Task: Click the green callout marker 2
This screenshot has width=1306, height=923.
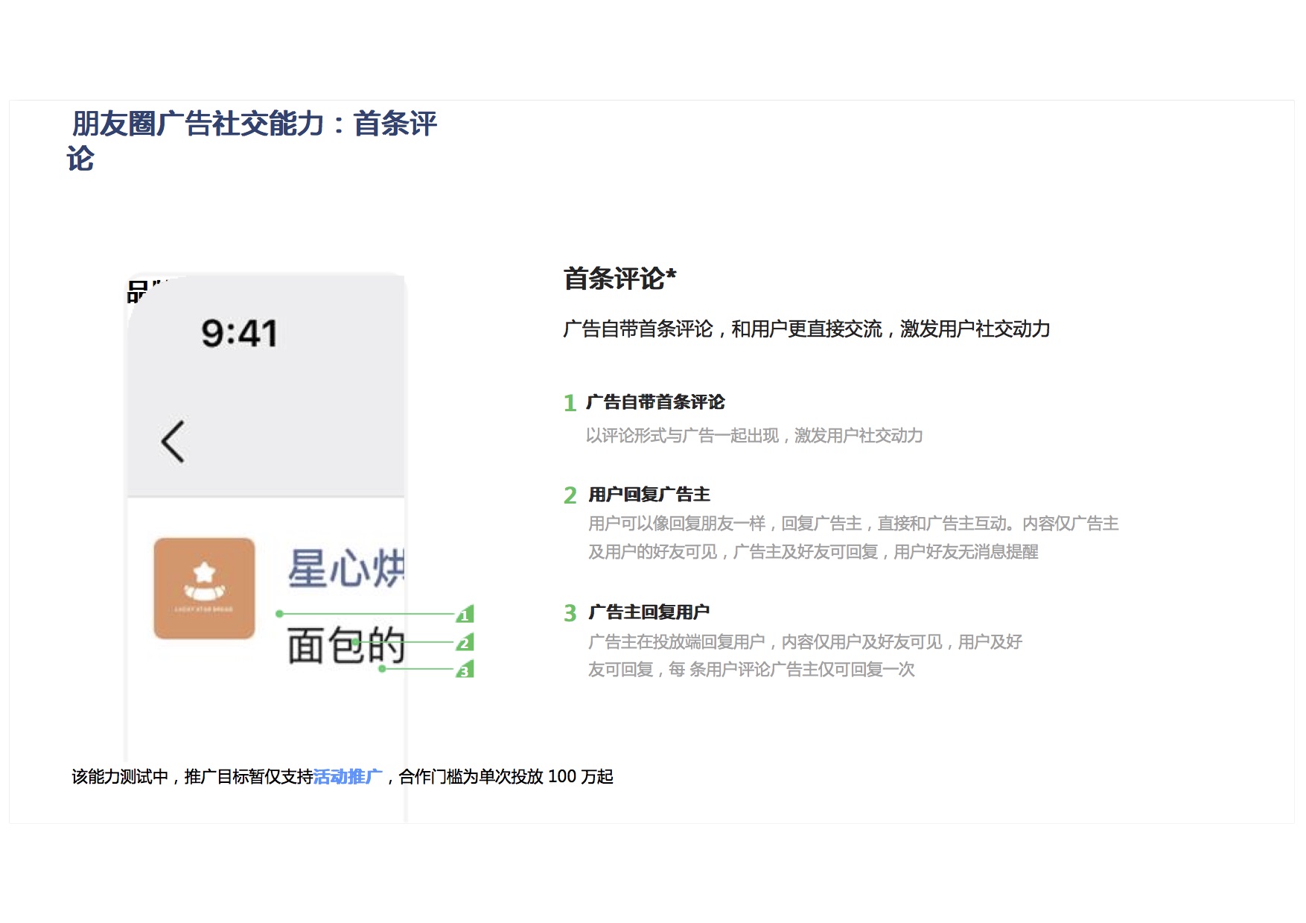Action: pyautogui.click(x=465, y=642)
